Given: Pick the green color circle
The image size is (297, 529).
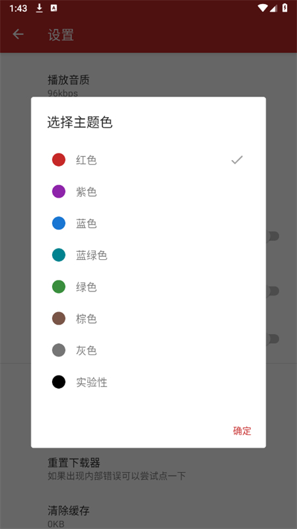Looking at the screenshot, I should click(59, 287).
